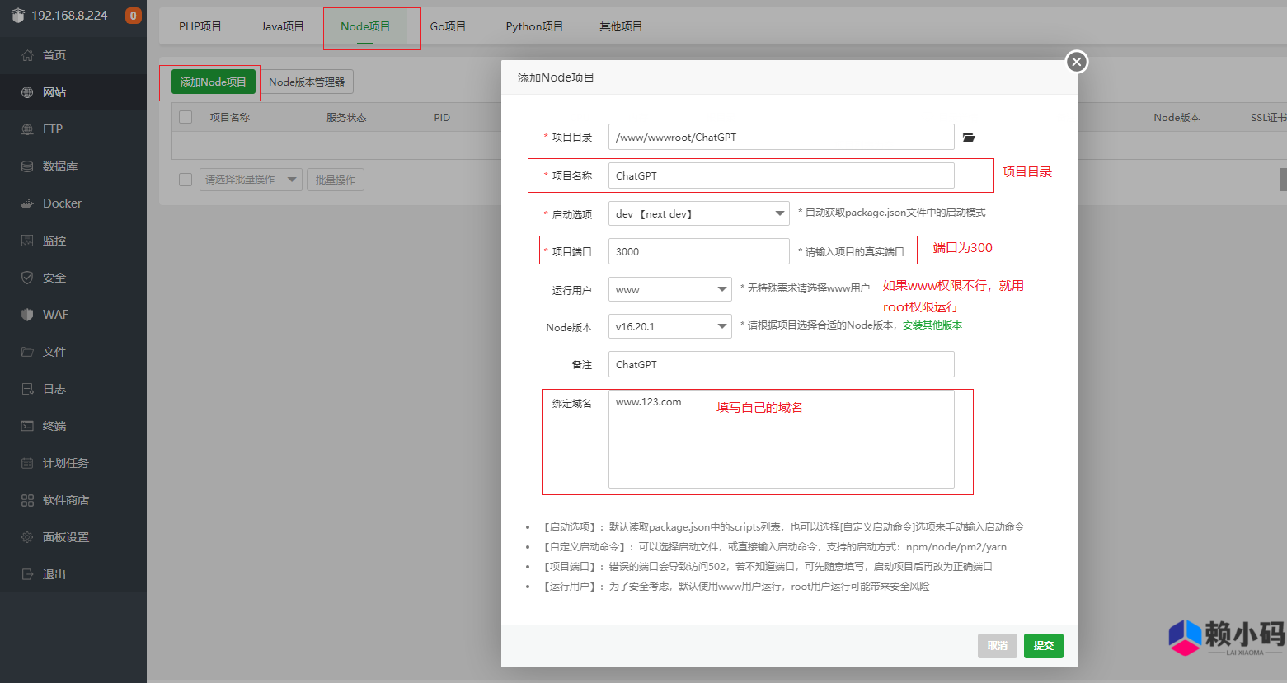
Task: Check the select-all checkbox above 项目名称
Action: (185, 117)
